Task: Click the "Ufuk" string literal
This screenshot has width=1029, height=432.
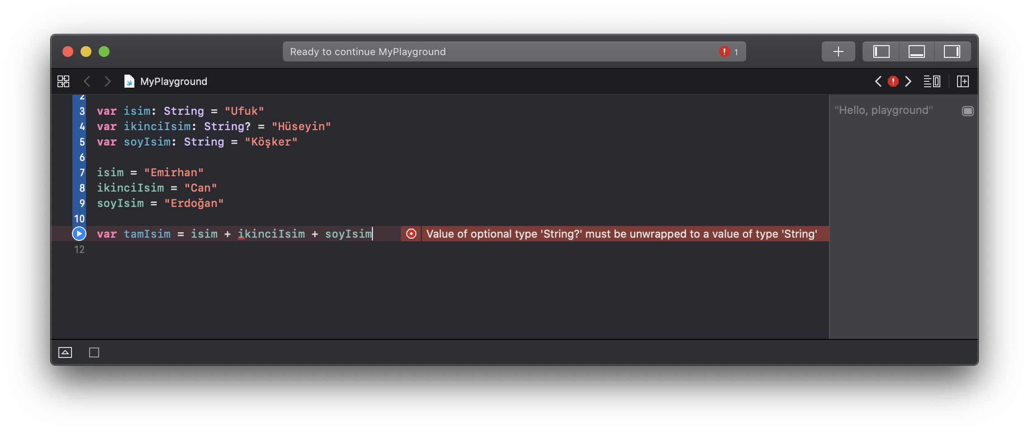Action: click(x=244, y=111)
